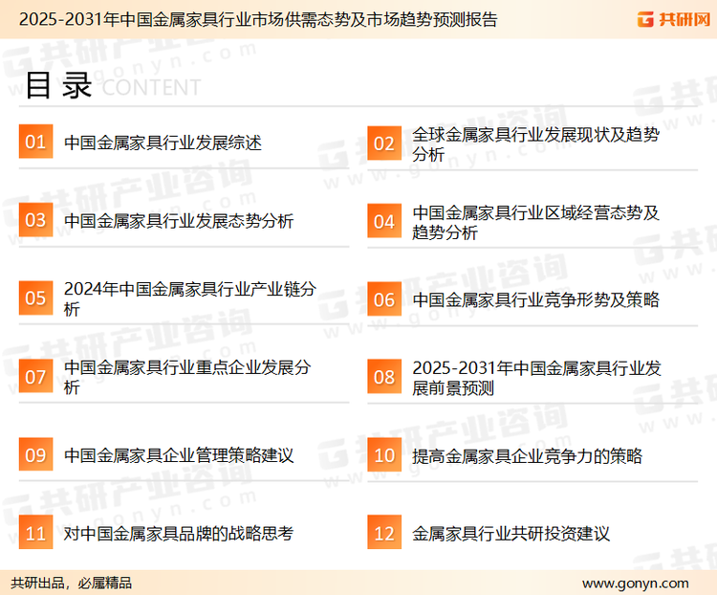Click the report title in the header
717x595 pixels.
click(258, 19)
